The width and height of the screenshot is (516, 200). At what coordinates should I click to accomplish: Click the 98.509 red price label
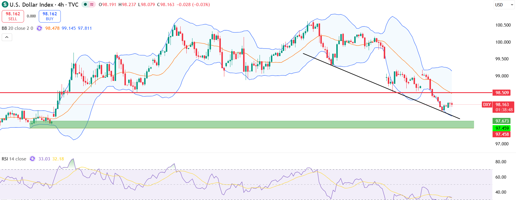[502, 93]
